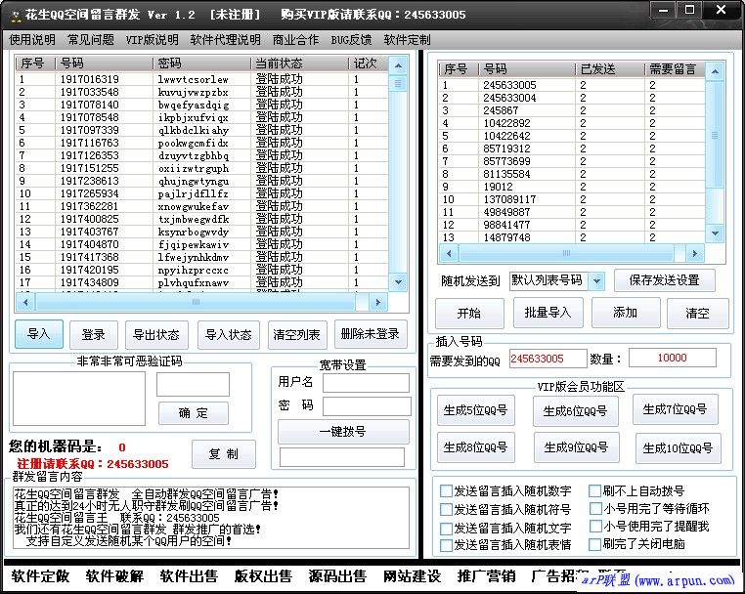Screen dimensions: 745x594
Task: Open the BUG反馈 menu
Action: pos(351,39)
